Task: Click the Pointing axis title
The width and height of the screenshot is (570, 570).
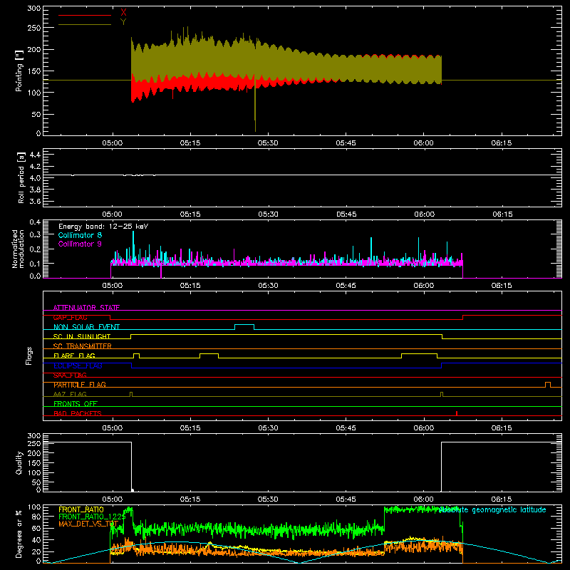Action: (x=19, y=71)
